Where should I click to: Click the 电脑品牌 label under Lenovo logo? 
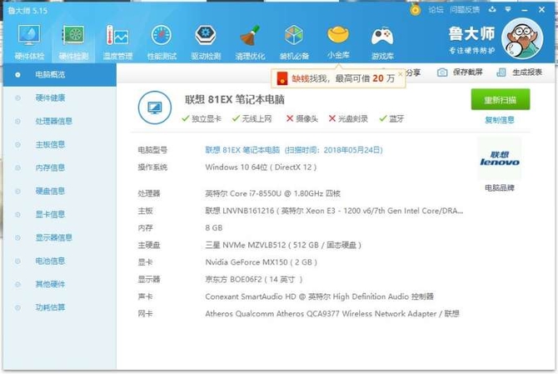coord(500,188)
